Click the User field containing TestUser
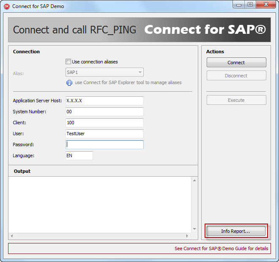 (104, 134)
